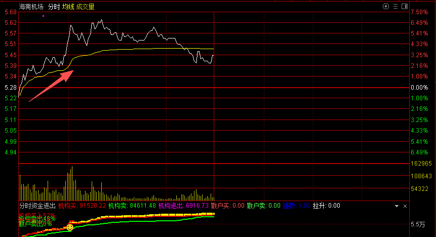Click the red arrow annotation on the chart
436x237 pixels.
(x=52, y=86)
